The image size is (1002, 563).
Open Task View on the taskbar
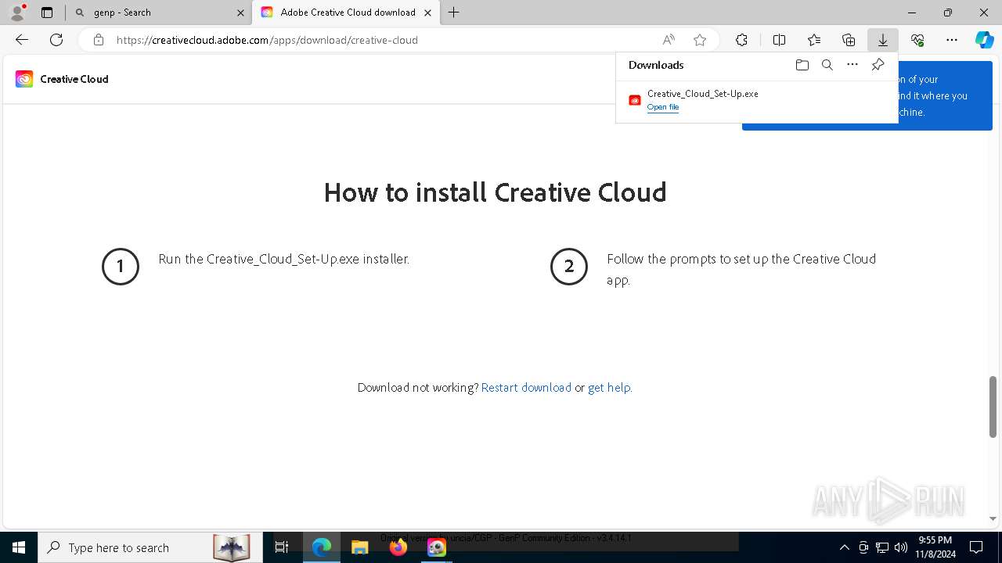pos(282,547)
